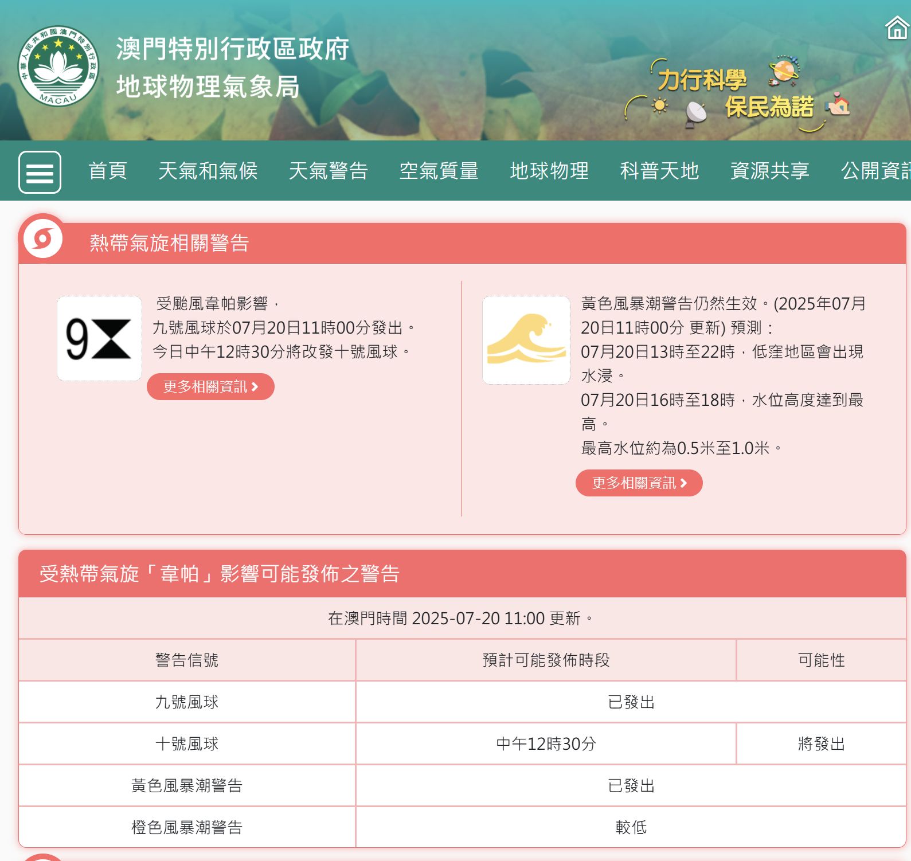Image resolution: width=911 pixels, height=861 pixels.
Task: Click the yellow storm surge wave icon
Action: pos(526,340)
